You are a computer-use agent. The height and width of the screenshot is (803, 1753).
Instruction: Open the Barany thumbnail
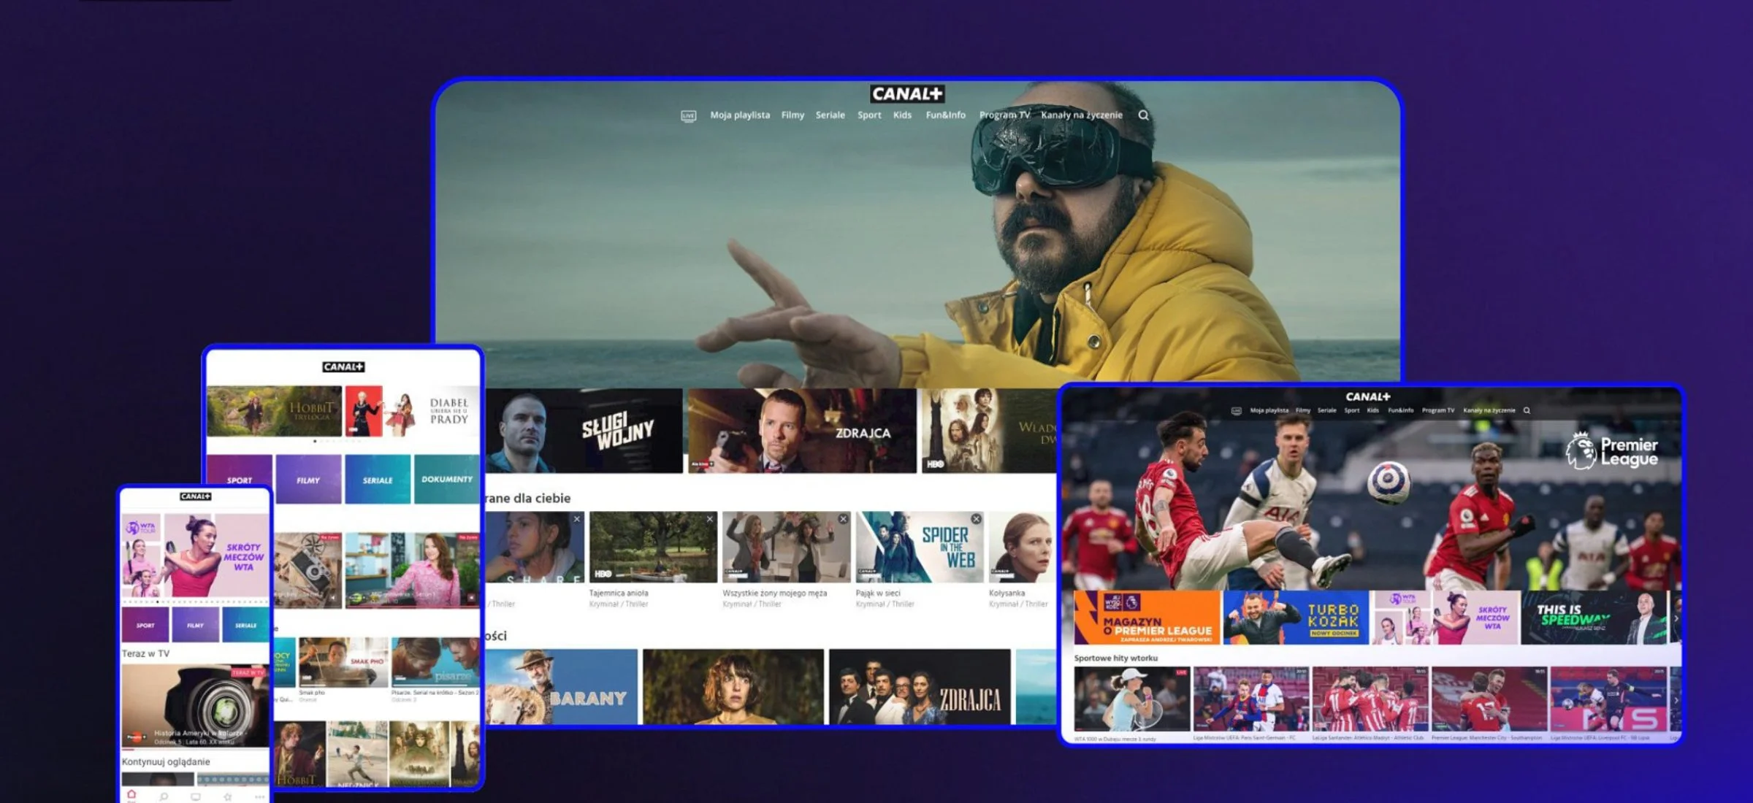(x=561, y=687)
